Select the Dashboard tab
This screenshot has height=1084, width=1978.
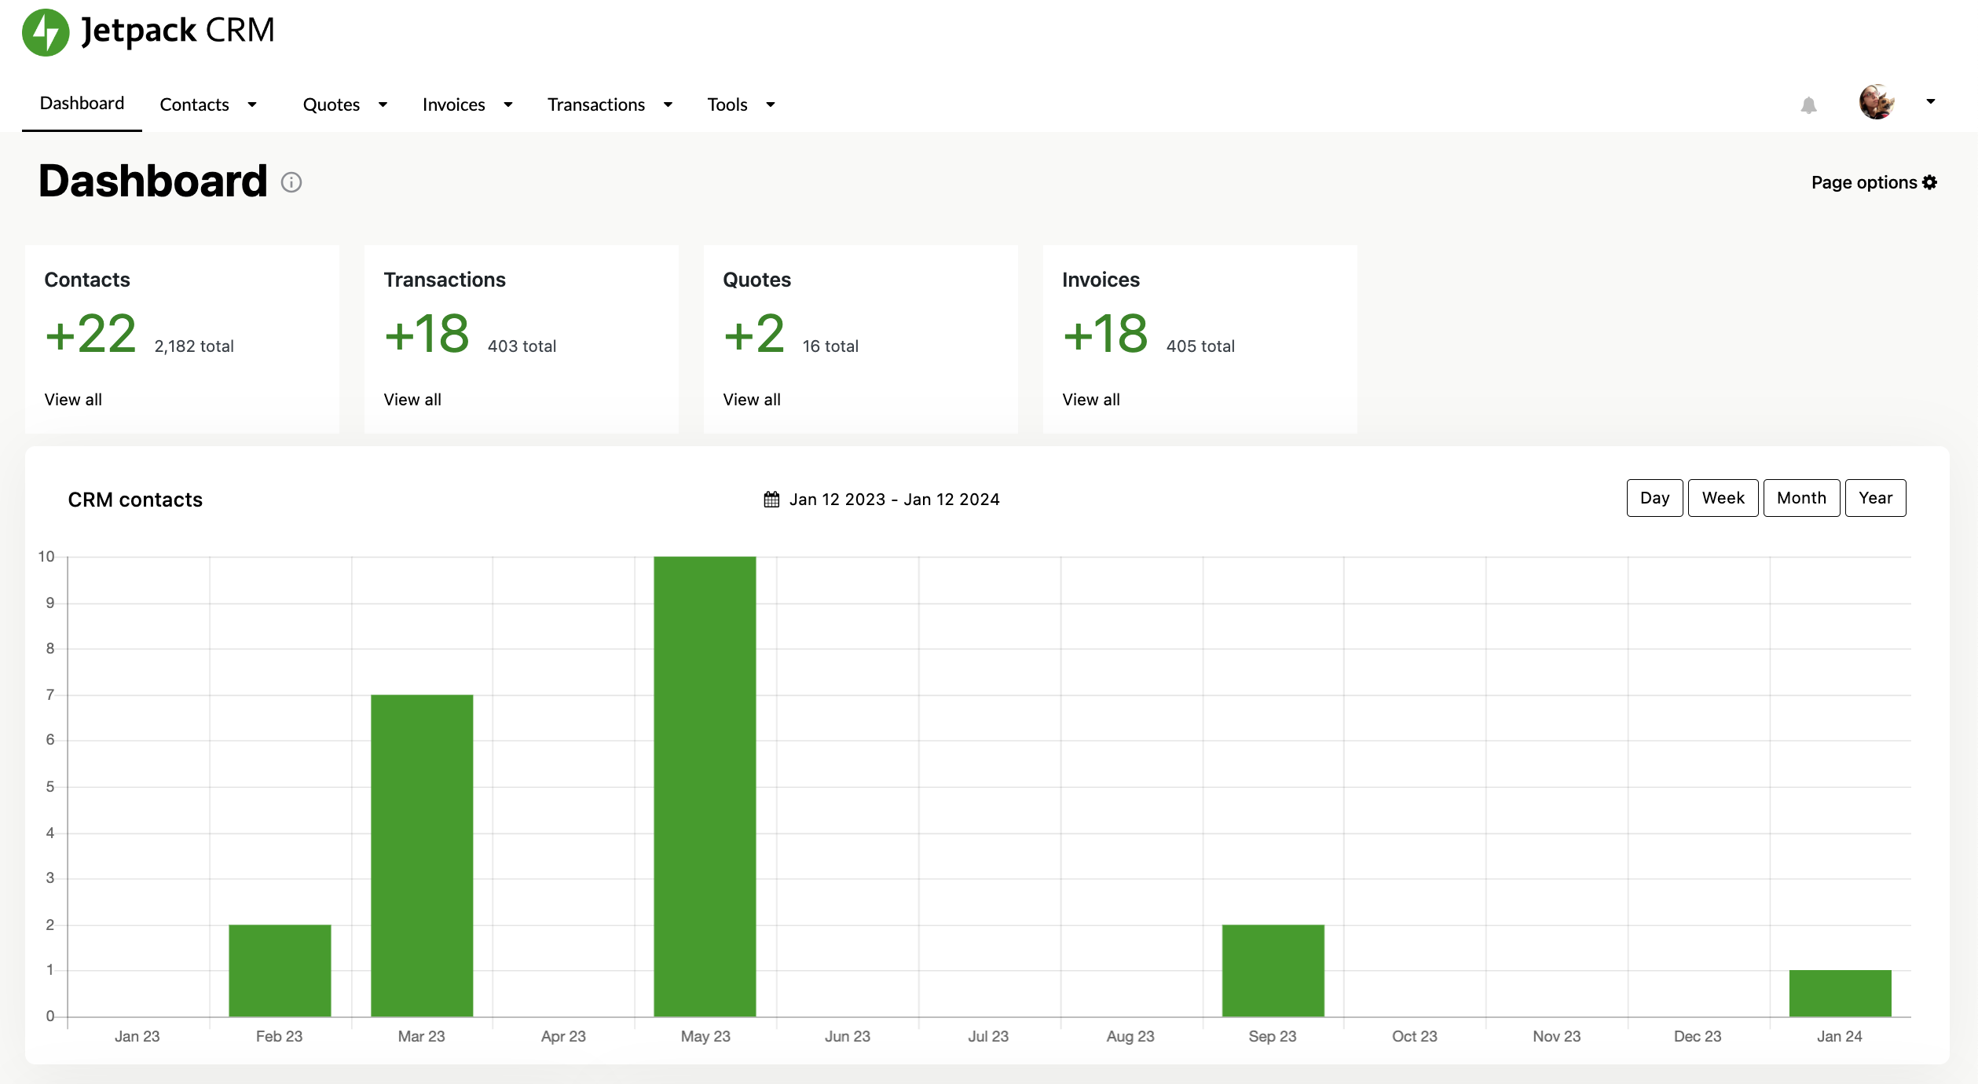pyautogui.click(x=82, y=103)
